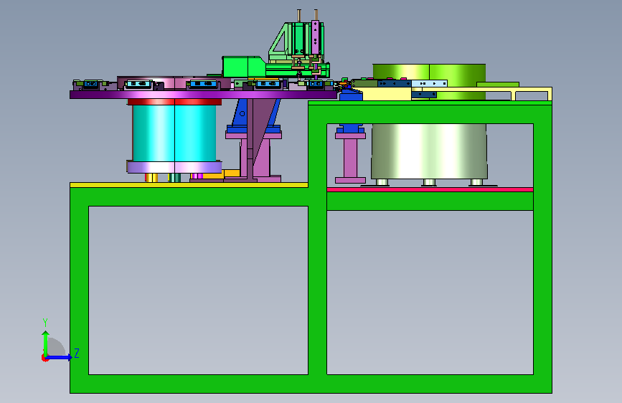This screenshot has height=403, width=622.
Task: Select the pale yellow feeder track block
Action: click(x=387, y=94)
